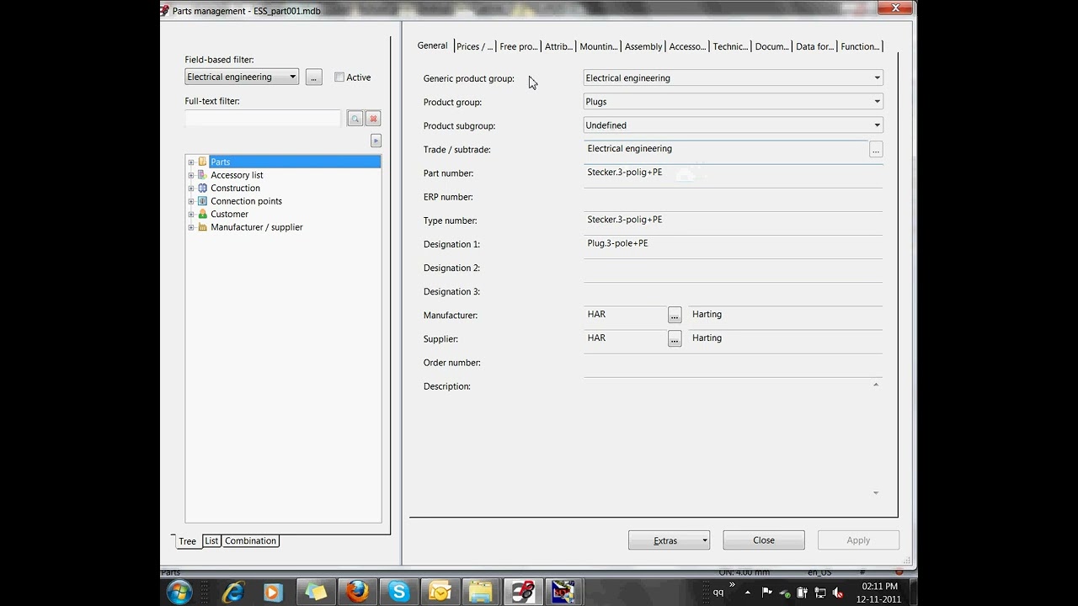This screenshot has height=606, width=1078.
Task: Click the last pinned taskbar application icon
Action: pos(563,592)
